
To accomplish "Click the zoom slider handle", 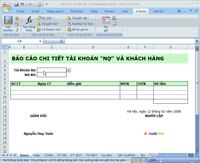I will [176, 160].
